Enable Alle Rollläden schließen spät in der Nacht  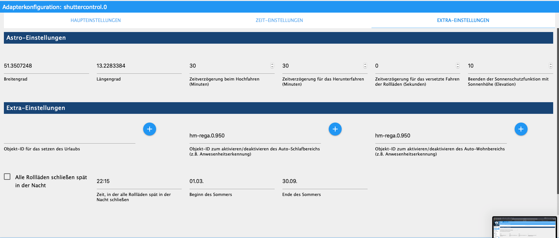click(x=7, y=177)
